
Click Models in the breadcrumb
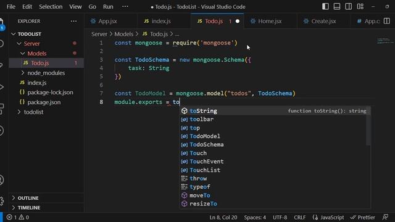[x=123, y=34]
